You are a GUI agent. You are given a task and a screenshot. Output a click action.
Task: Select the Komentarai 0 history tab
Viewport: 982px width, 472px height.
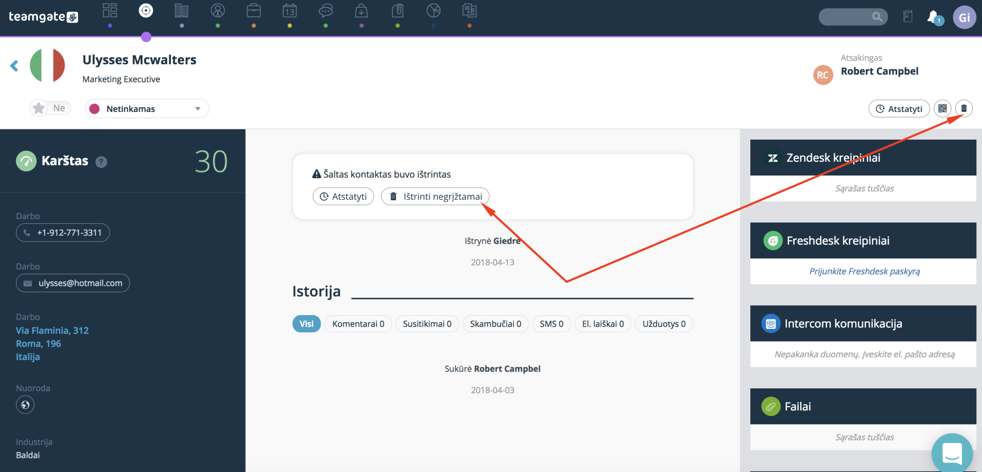point(358,324)
